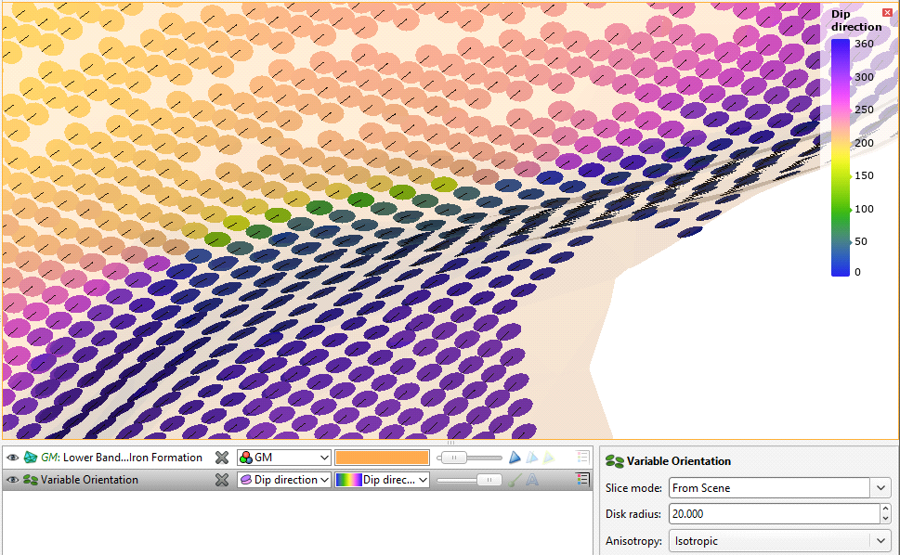Hide the GM Lower Banded Iron Formation object

pos(12,458)
